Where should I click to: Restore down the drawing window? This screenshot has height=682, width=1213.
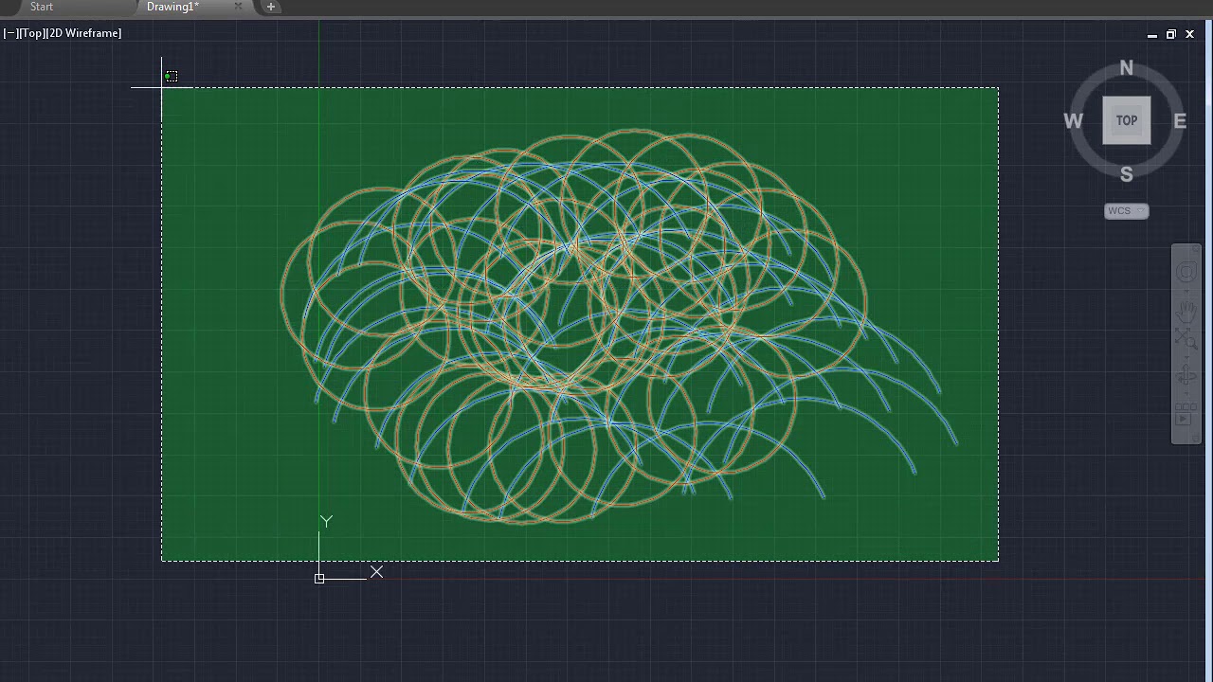[1171, 34]
